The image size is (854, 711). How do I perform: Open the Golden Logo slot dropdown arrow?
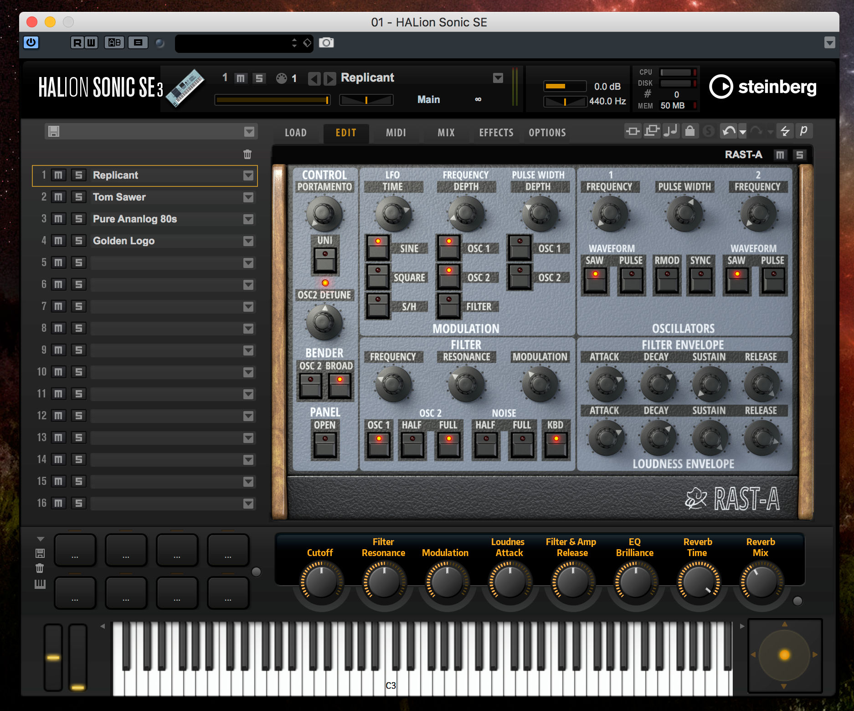[x=248, y=241]
